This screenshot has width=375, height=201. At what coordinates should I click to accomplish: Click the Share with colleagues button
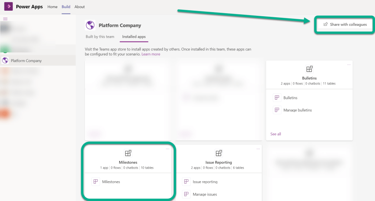[345, 25]
